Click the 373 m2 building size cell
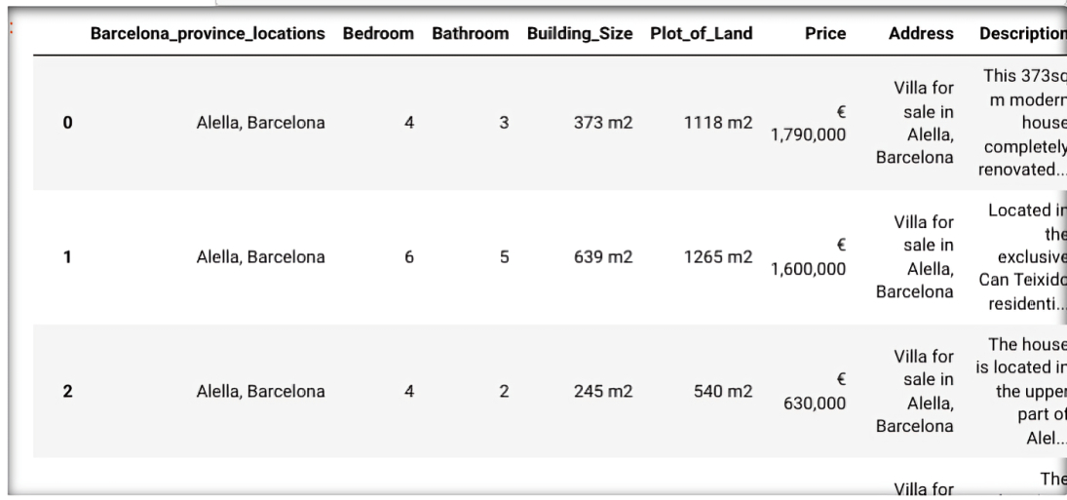 click(x=601, y=123)
